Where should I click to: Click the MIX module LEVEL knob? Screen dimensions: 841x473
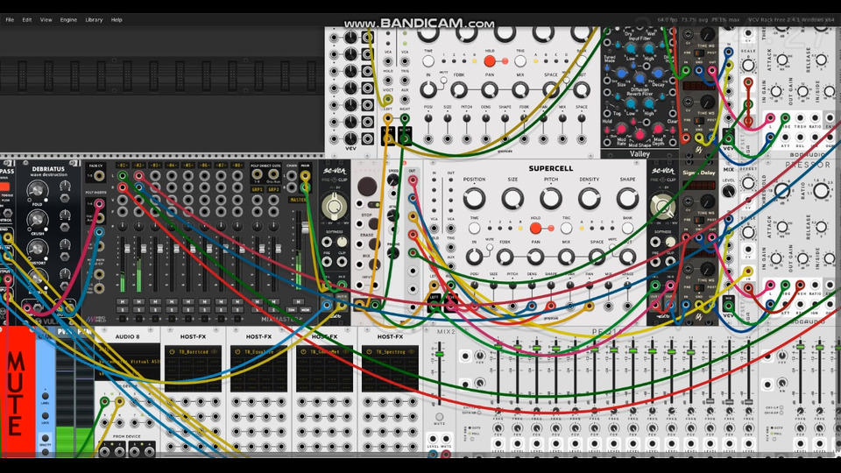pyautogui.click(x=728, y=192)
